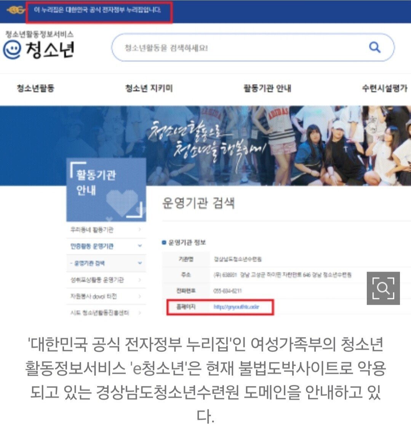Expand 성취포상활동 운영기관 arrow

140,280
